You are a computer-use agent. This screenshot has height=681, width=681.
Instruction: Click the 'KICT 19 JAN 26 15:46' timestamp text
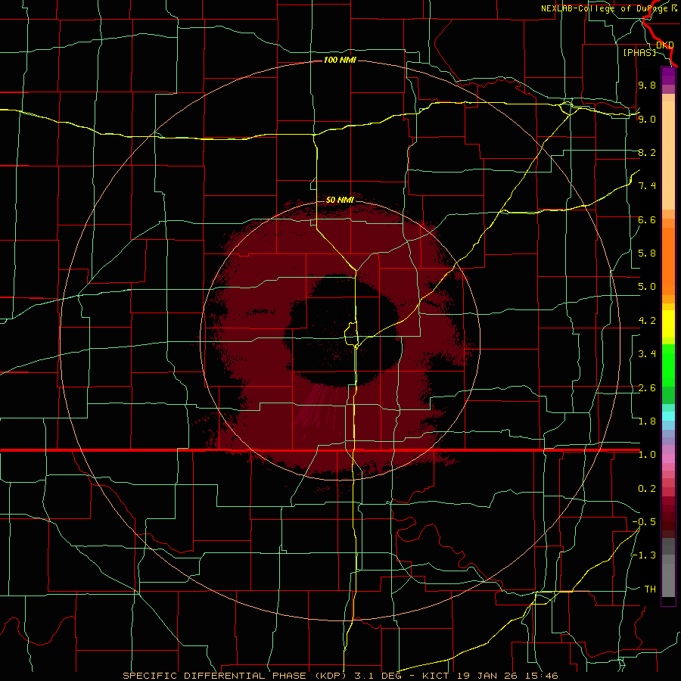pos(490,676)
